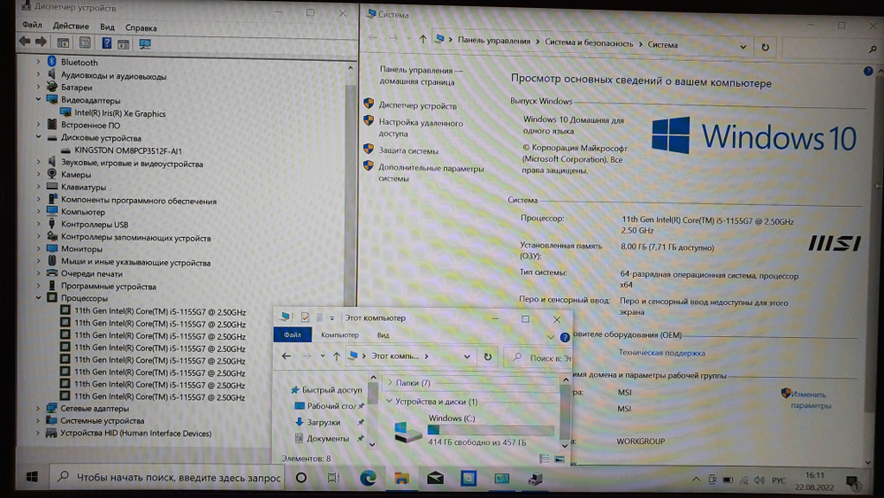
Task: Collapse the Дисковые устройства category
Action: (x=38, y=137)
